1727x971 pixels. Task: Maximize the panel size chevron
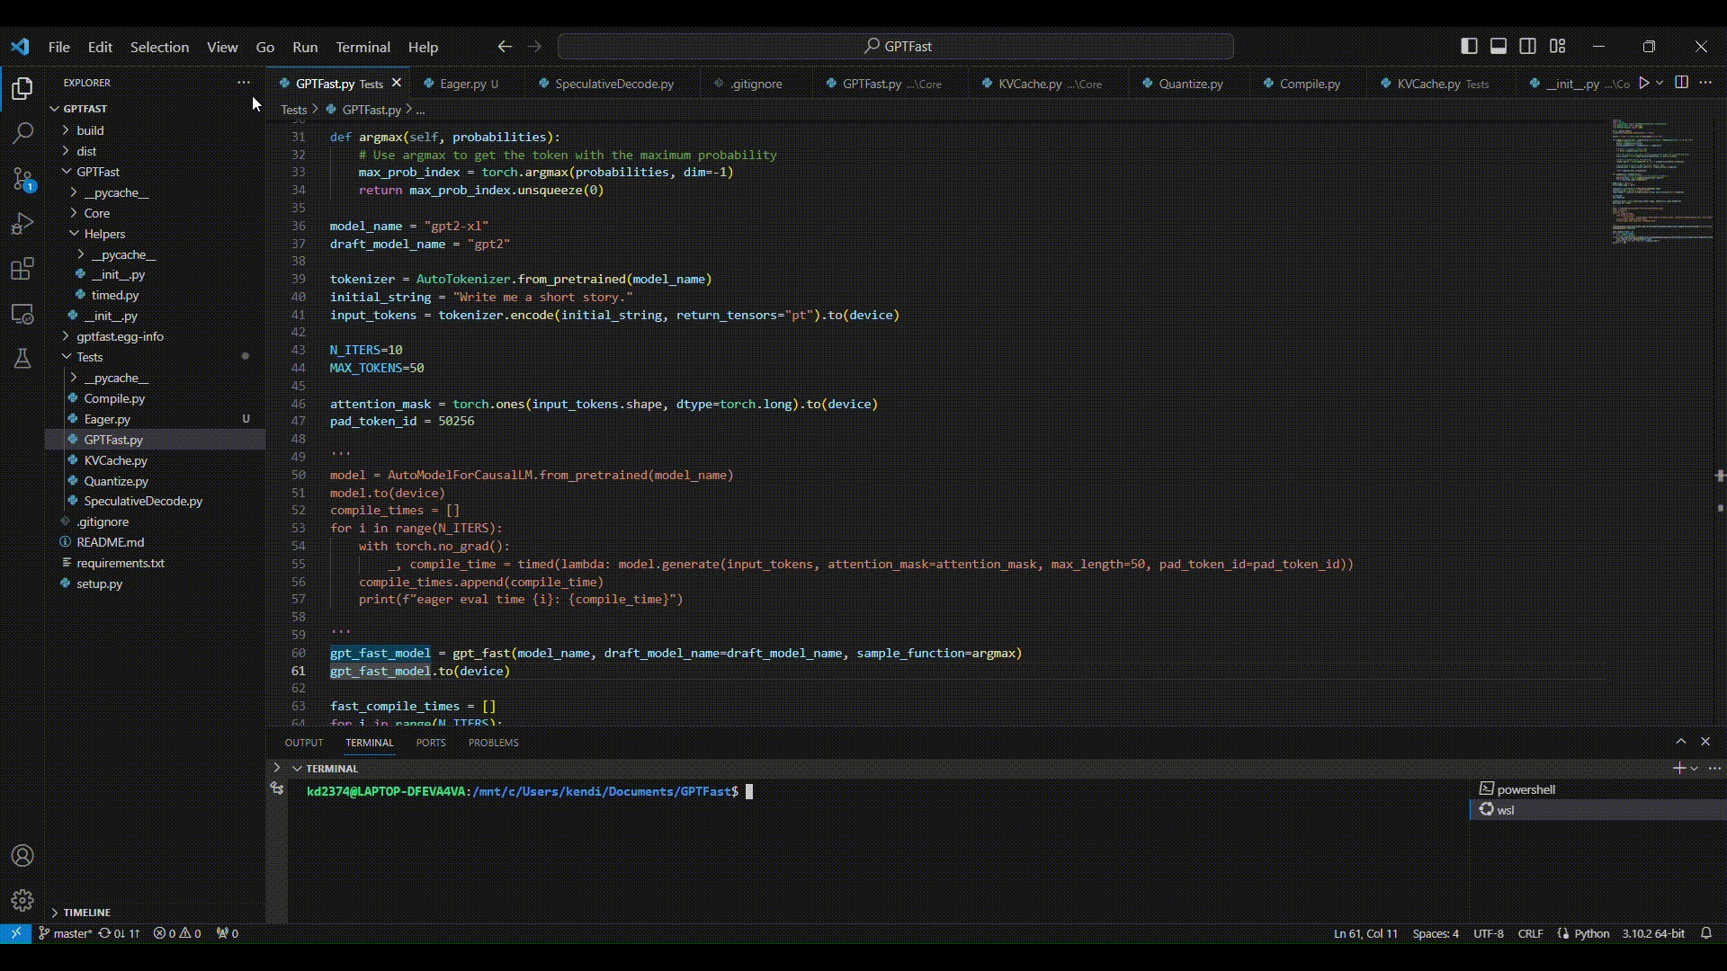(x=1680, y=742)
